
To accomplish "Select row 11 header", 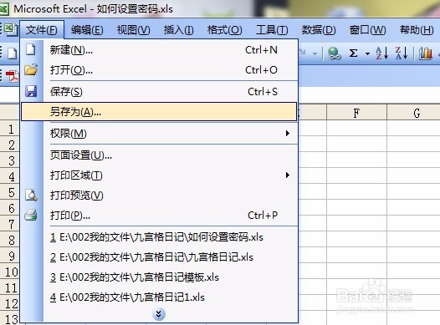I will tap(10, 287).
